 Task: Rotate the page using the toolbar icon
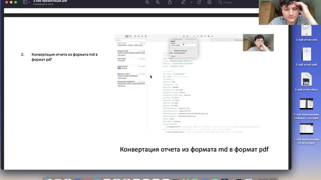[x=199, y=2]
